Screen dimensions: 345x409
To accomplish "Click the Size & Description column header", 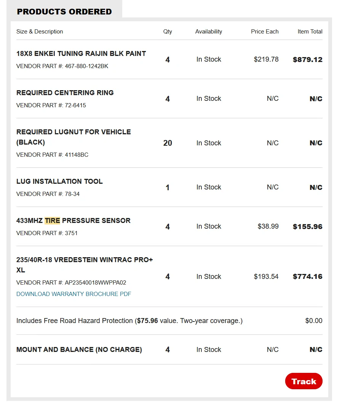I will [x=40, y=32].
